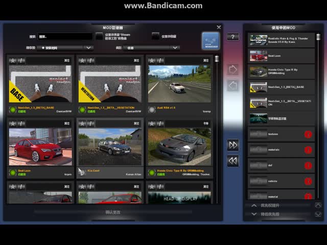Viewport: 327px width, 245px height.
Task: Select the Honda Civic Type R thumbnail
Action: tap(179, 147)
